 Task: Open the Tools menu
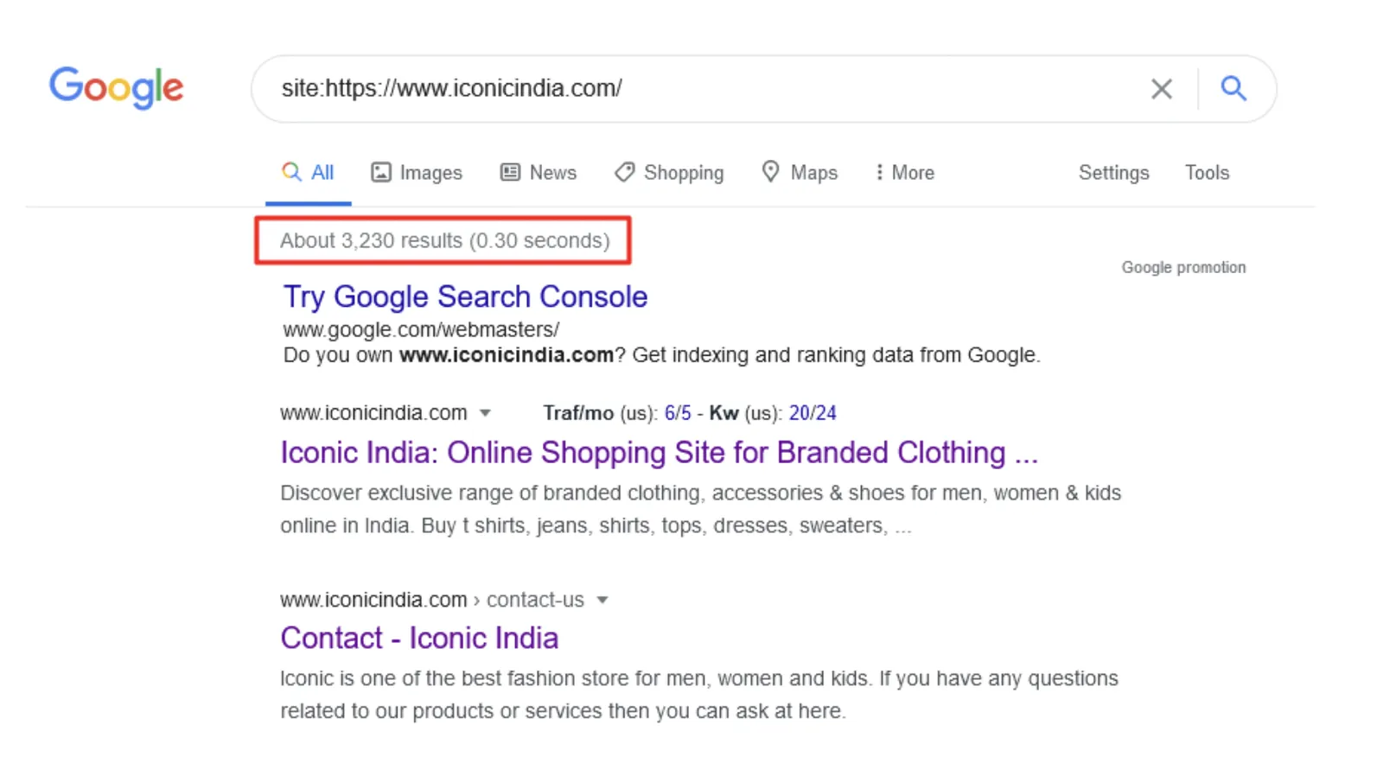click(1207, 173)
